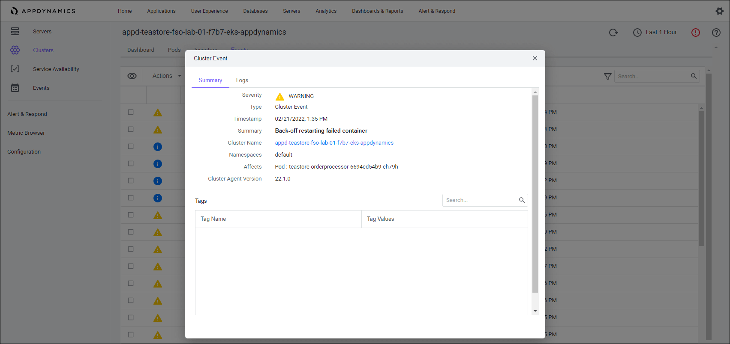The image size is (730, 344).
Task: Switch to the Logs tab
Action: pyautogui.click(x=242, y=80)
